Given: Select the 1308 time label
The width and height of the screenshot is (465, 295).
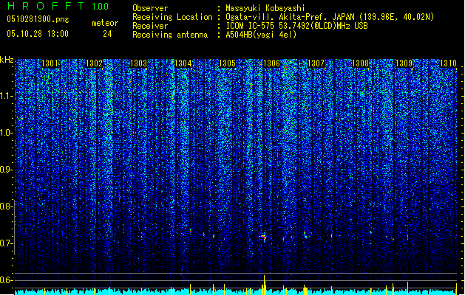Looking at the screenshot, I should [x=360, y=63].
